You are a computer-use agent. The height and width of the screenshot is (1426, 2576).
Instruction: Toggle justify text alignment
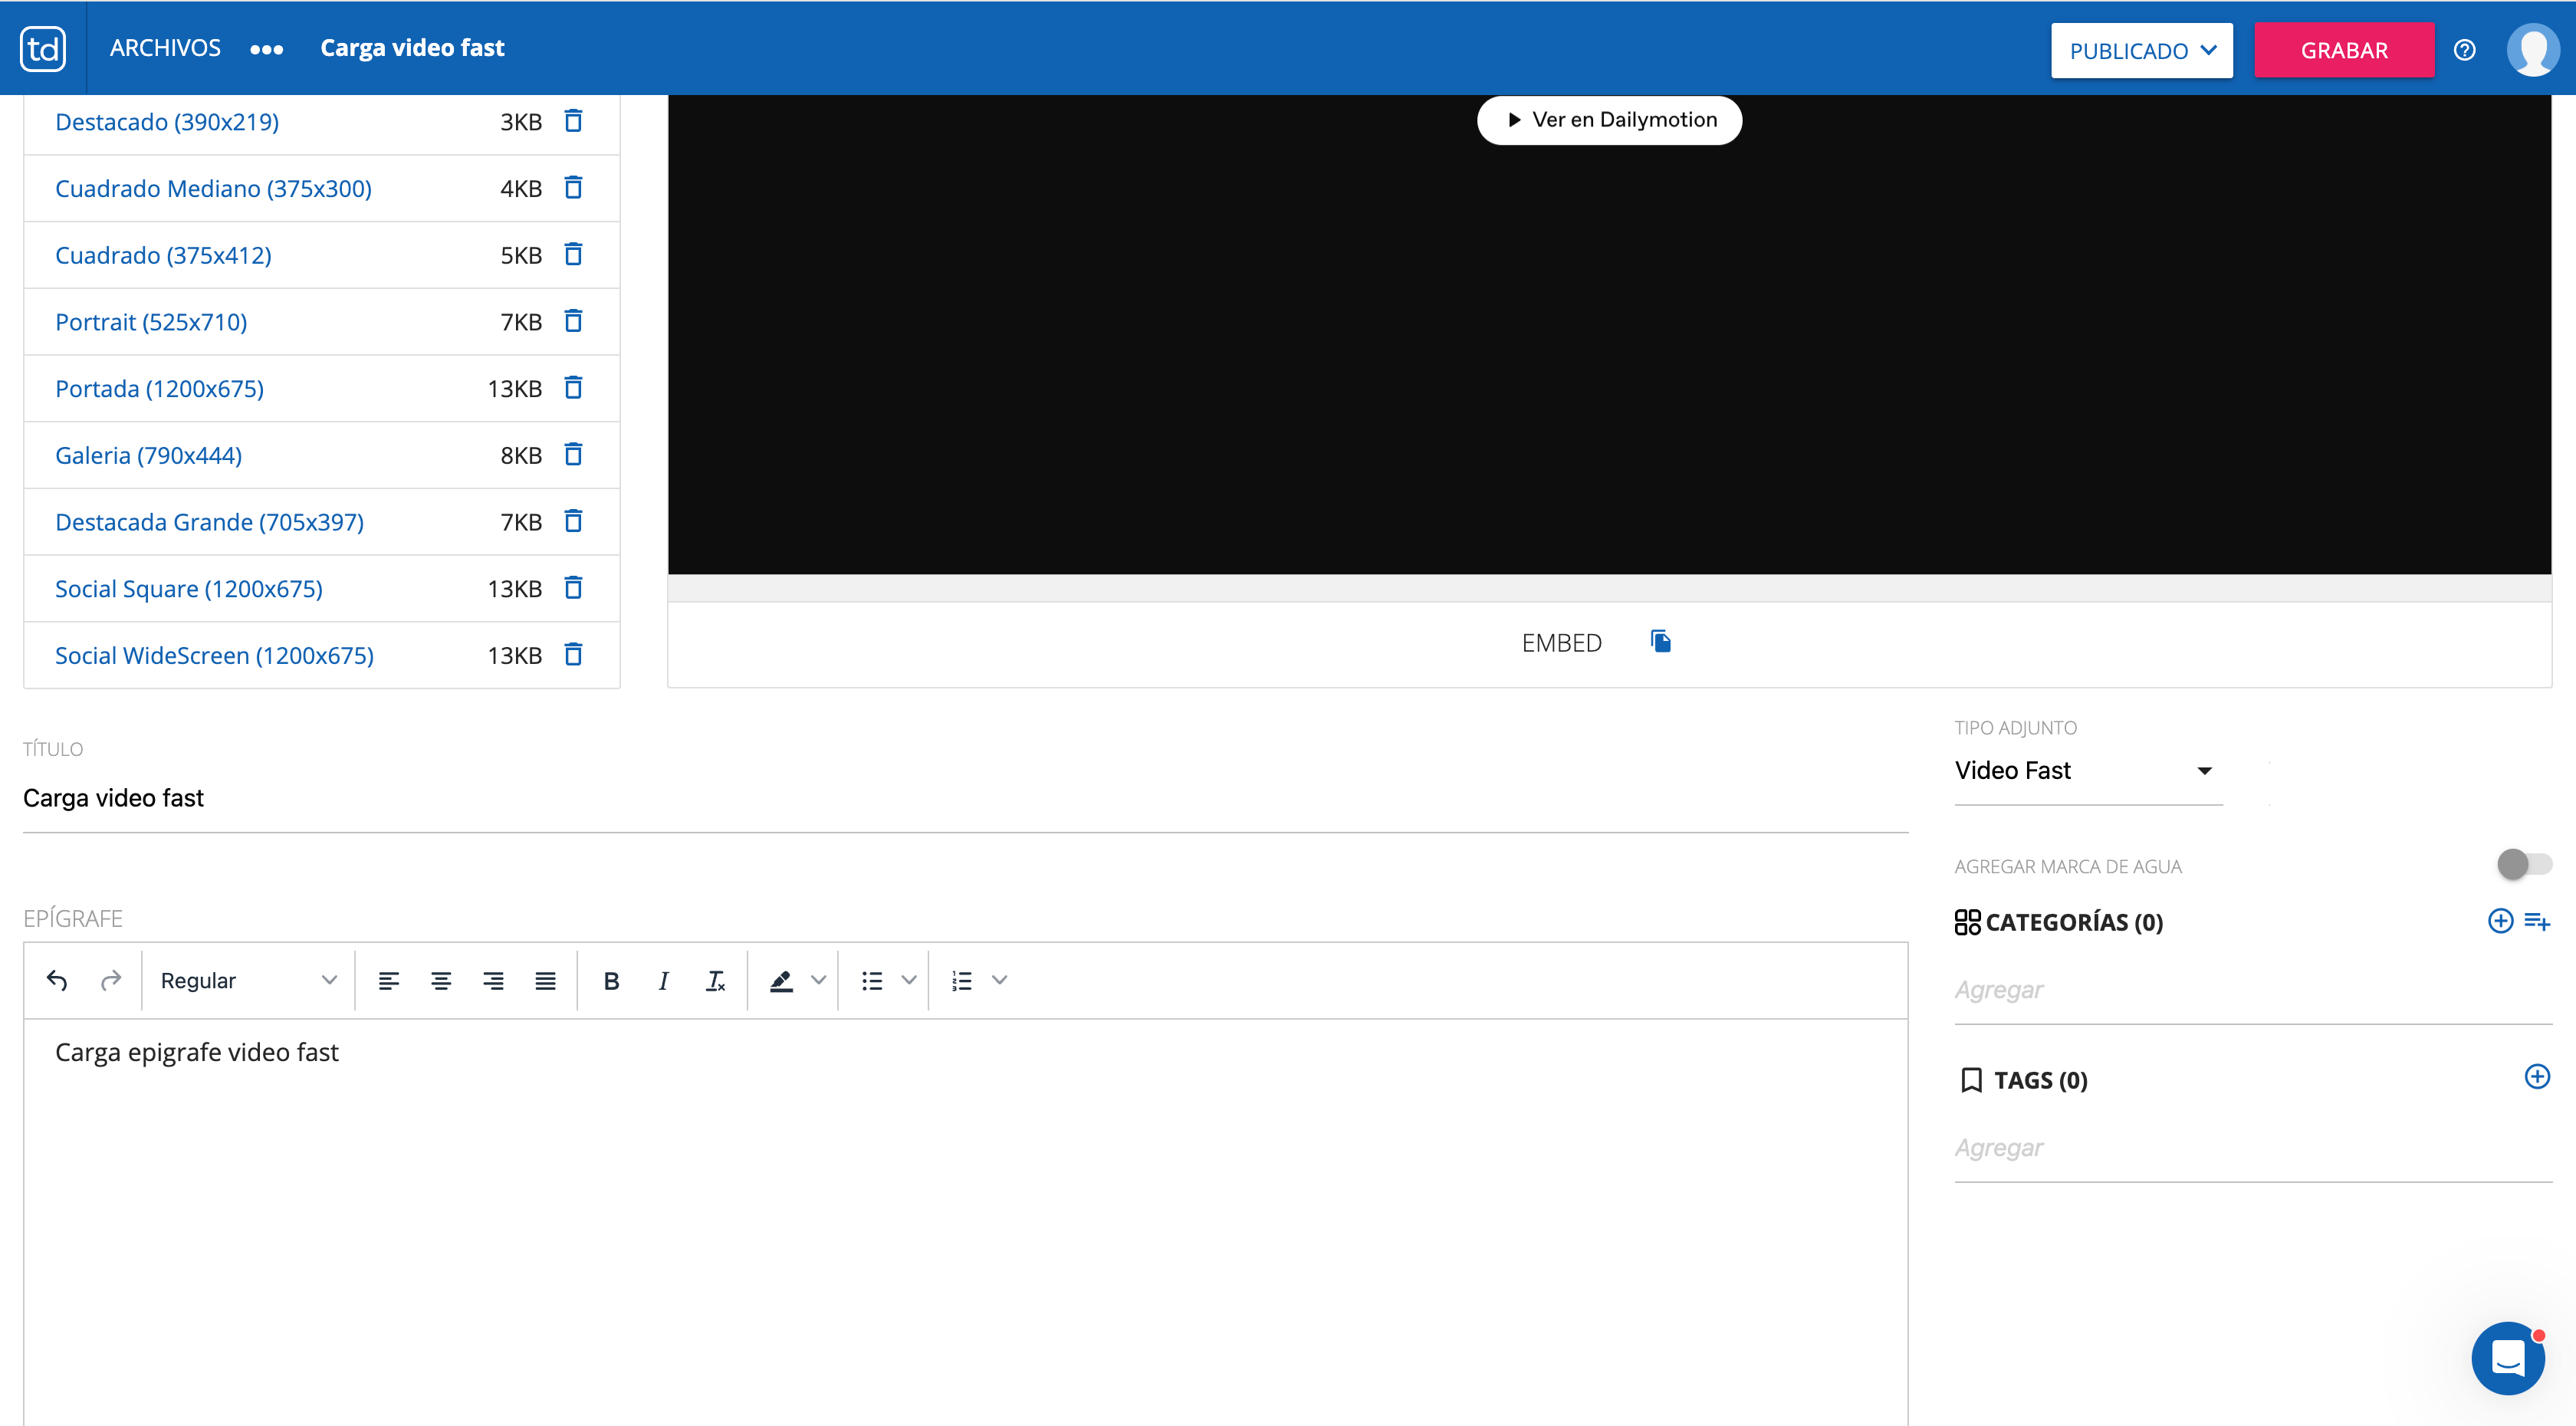(545, 981)
